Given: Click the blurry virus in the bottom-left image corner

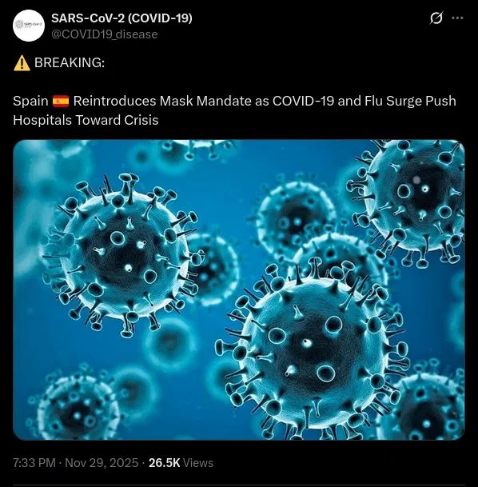Looking at the screenshot, I should pyautogui.click(x=76, y=407).
